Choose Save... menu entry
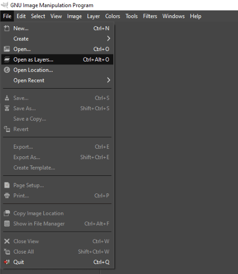 pyautogui.click(x=57, y=98)
